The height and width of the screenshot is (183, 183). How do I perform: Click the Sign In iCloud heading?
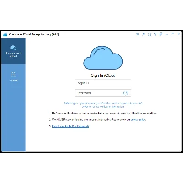[x=103, y=75]
